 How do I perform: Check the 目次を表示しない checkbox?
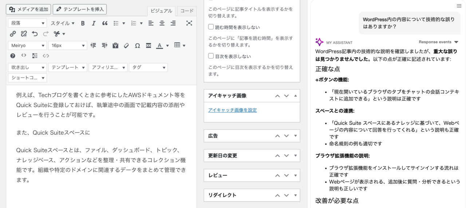(x=211, y=56)
